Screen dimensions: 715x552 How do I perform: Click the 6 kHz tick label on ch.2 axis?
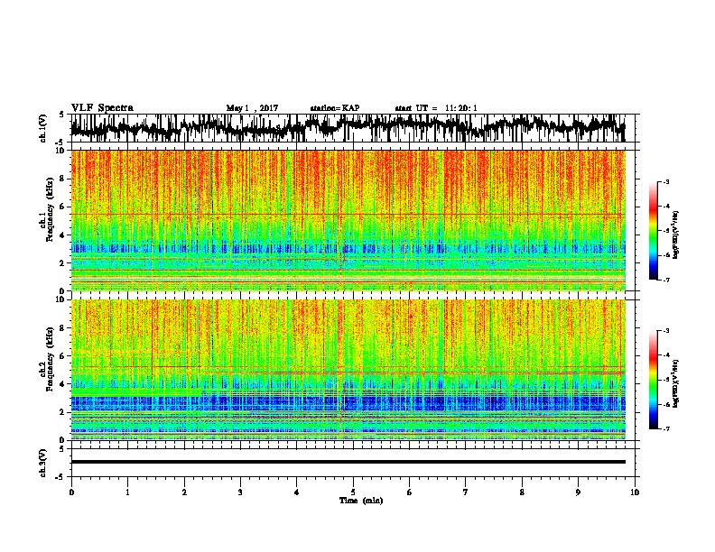(63, 355)
